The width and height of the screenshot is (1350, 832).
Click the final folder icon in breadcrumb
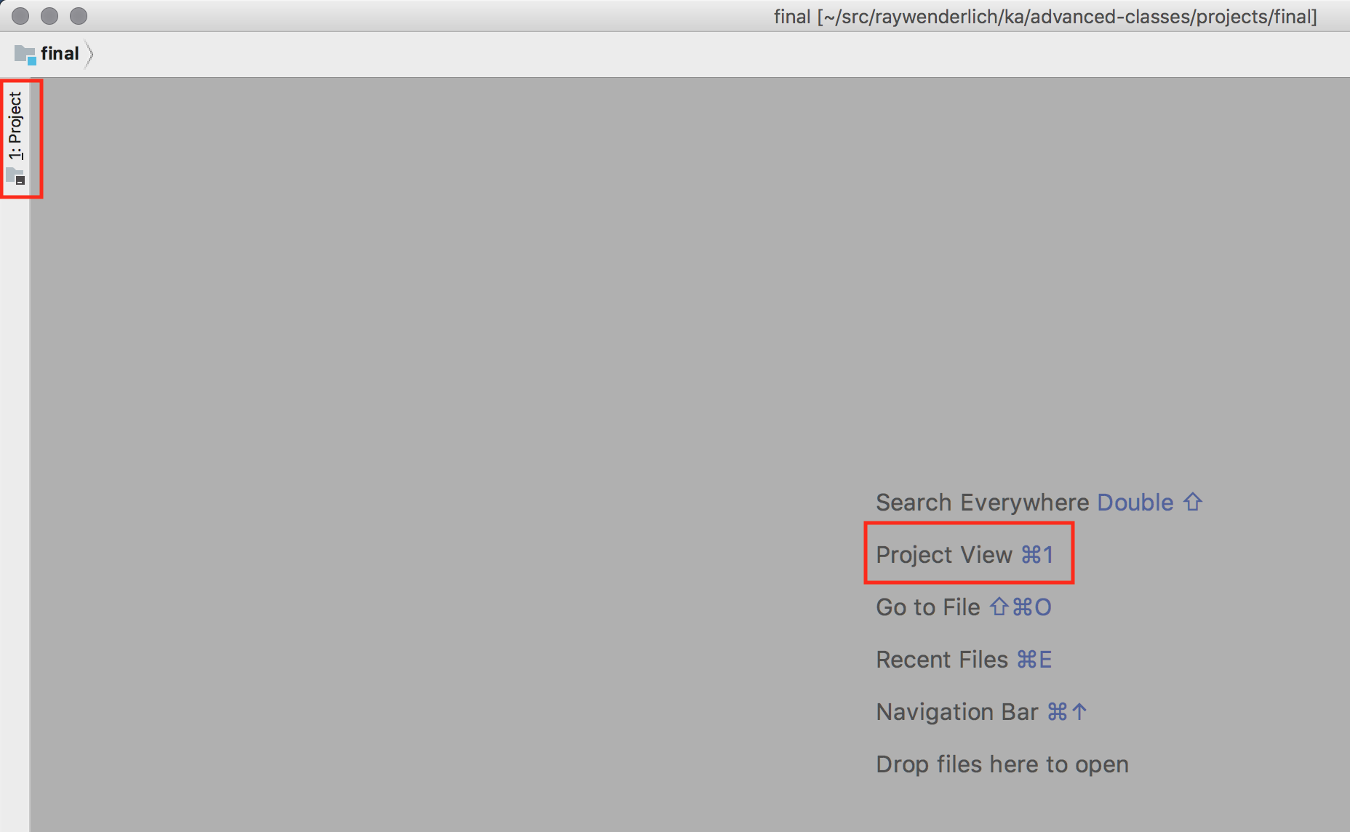25,55
